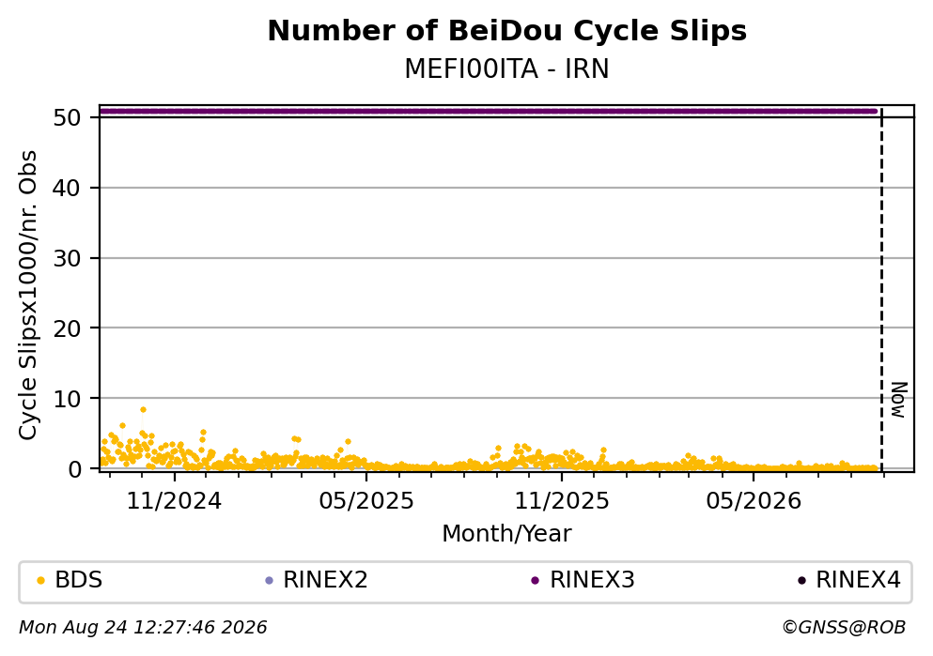Select the RINEX4 legend label
This screenshot has height=656, width=933.
tap(858, 580)
